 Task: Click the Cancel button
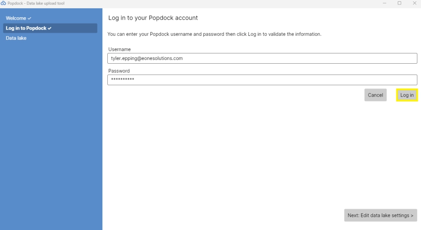(375, 95)
